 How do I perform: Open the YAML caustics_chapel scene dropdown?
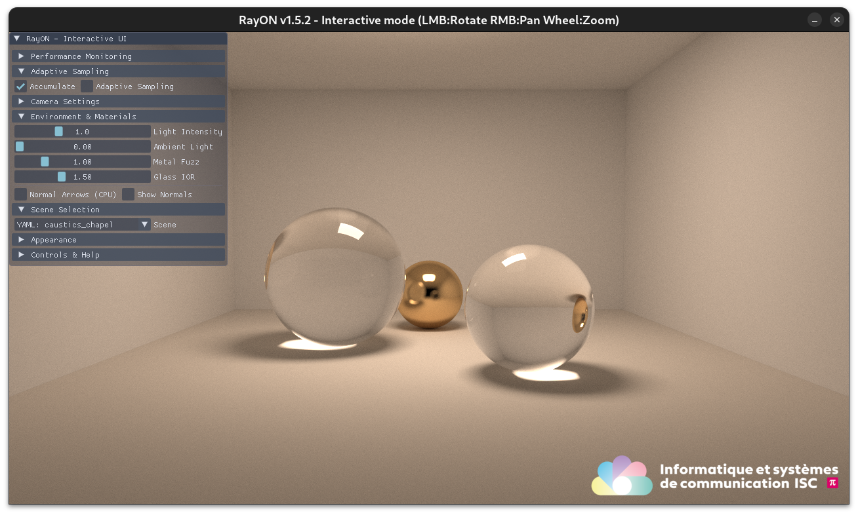[x=83, y=225]
